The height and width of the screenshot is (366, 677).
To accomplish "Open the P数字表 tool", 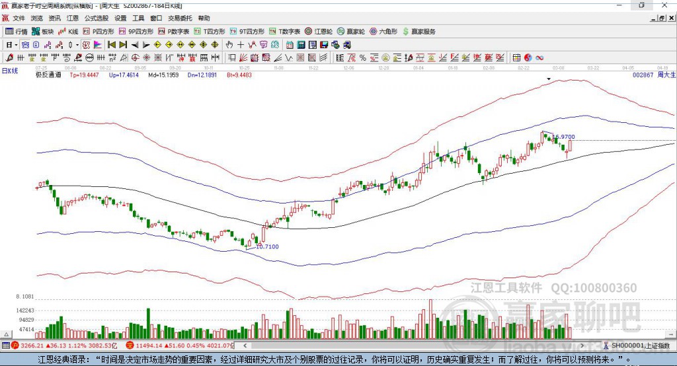I will click(x=174, y=32).
